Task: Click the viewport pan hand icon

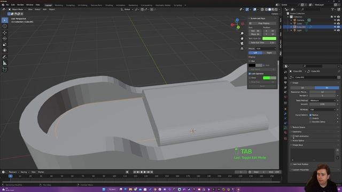Action: (x=242, y=38)
